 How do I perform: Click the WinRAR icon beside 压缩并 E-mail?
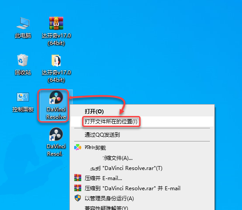pos(78,178)
